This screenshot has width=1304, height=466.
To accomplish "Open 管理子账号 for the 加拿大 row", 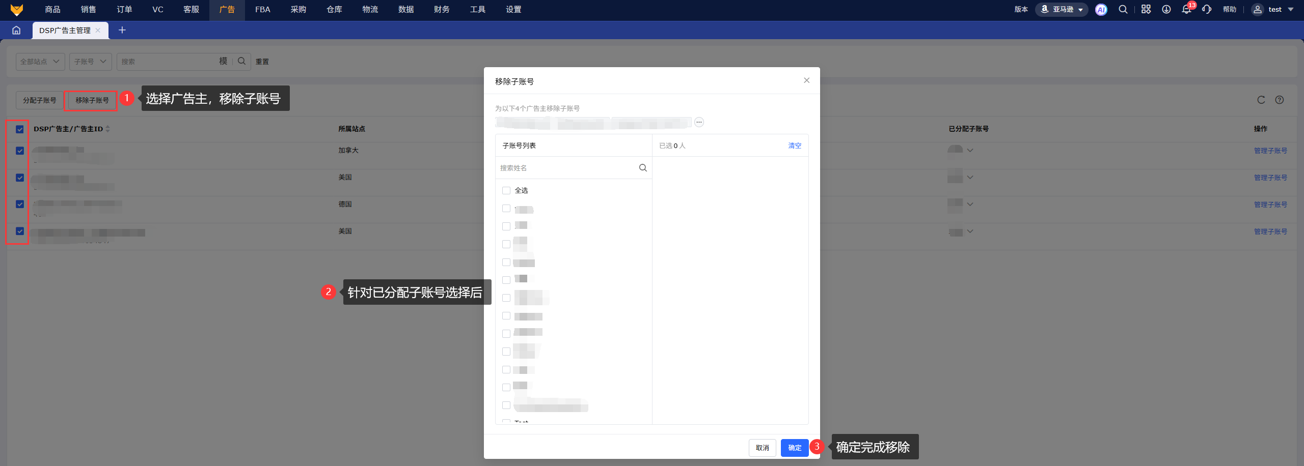I will coord(1270,151).
